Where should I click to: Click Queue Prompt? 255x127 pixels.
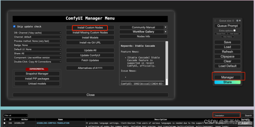tap(228, 26)
